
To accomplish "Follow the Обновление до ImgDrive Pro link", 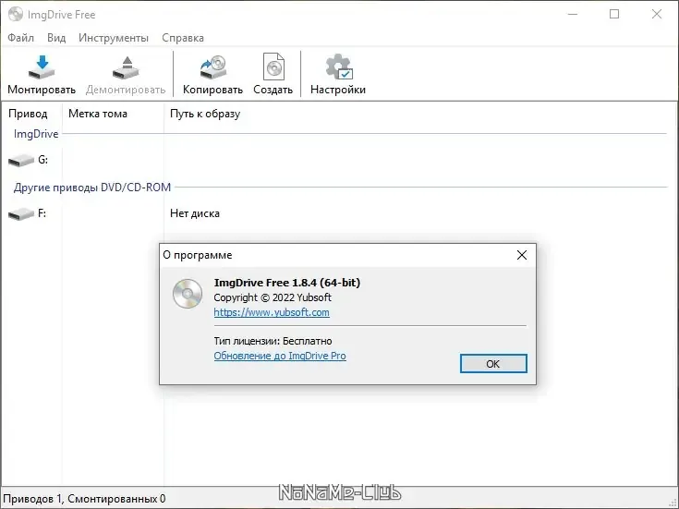I will 280,356.
